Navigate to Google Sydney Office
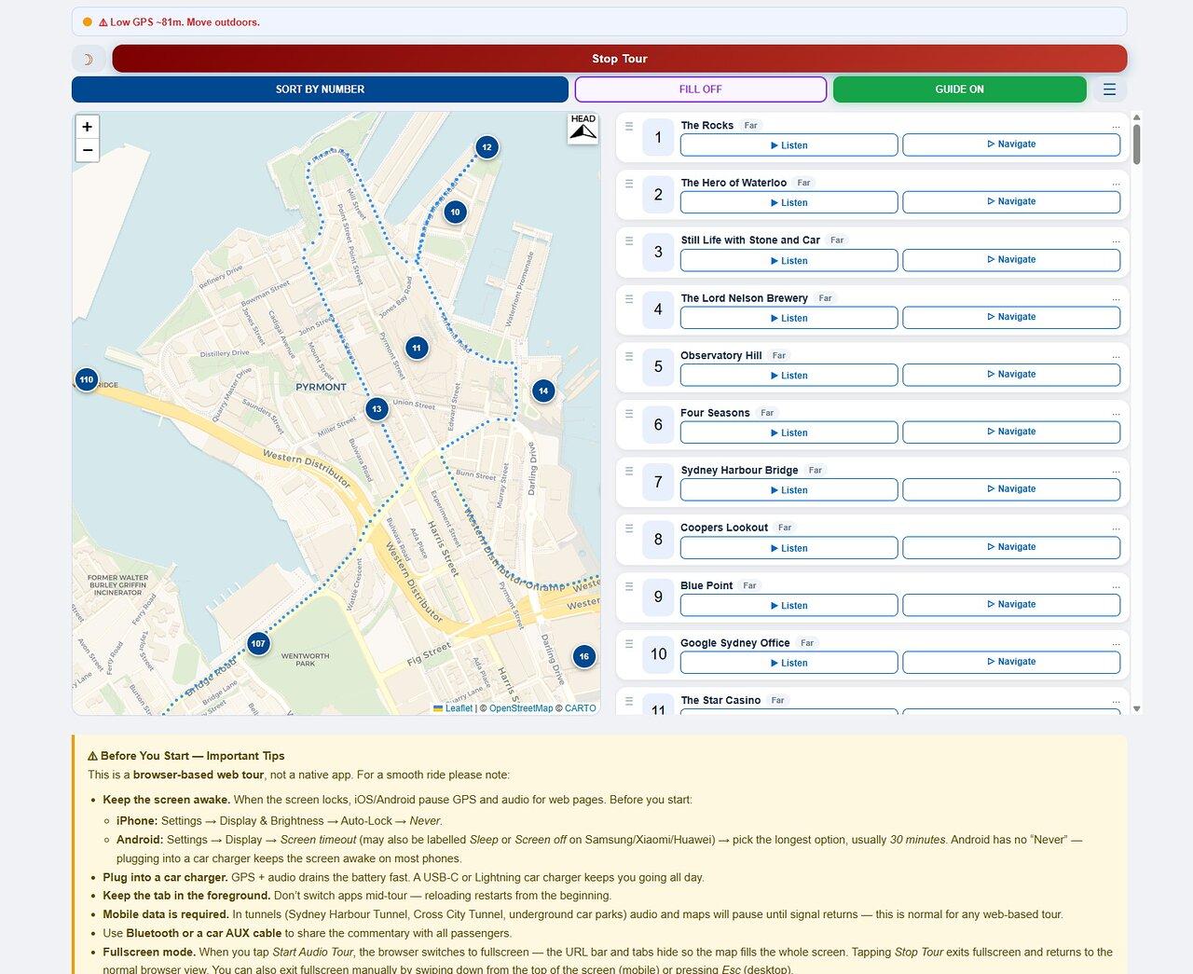 coord(1011,662)
